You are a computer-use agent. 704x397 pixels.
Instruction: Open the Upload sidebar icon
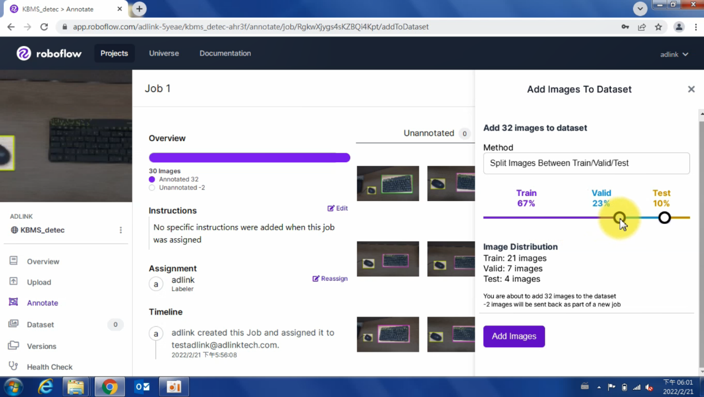14,281
